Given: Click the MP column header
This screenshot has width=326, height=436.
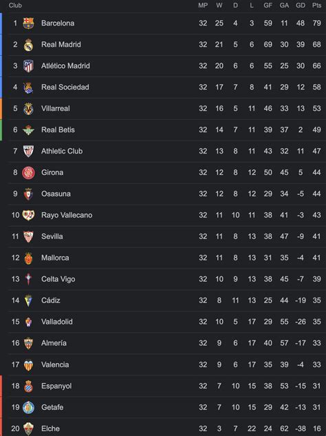Looking at the screenshot, I should [x=203, y=6].
